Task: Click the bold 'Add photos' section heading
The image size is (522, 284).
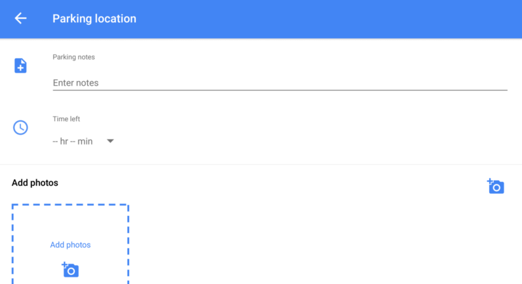Action: (35, 183)
